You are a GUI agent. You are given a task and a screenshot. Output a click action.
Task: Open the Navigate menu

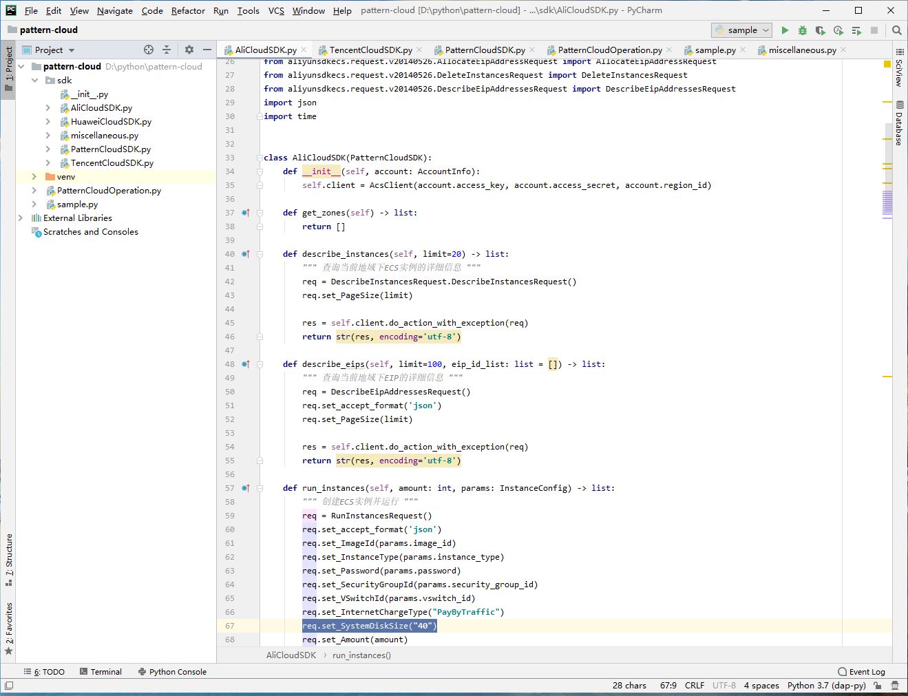pyautogui.click(x=115, y=10)
